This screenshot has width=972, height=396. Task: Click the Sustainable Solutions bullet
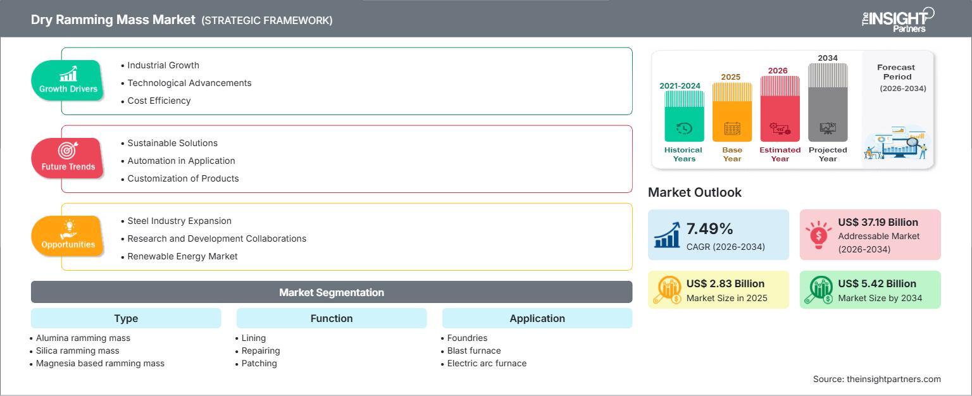pos(172,143)
